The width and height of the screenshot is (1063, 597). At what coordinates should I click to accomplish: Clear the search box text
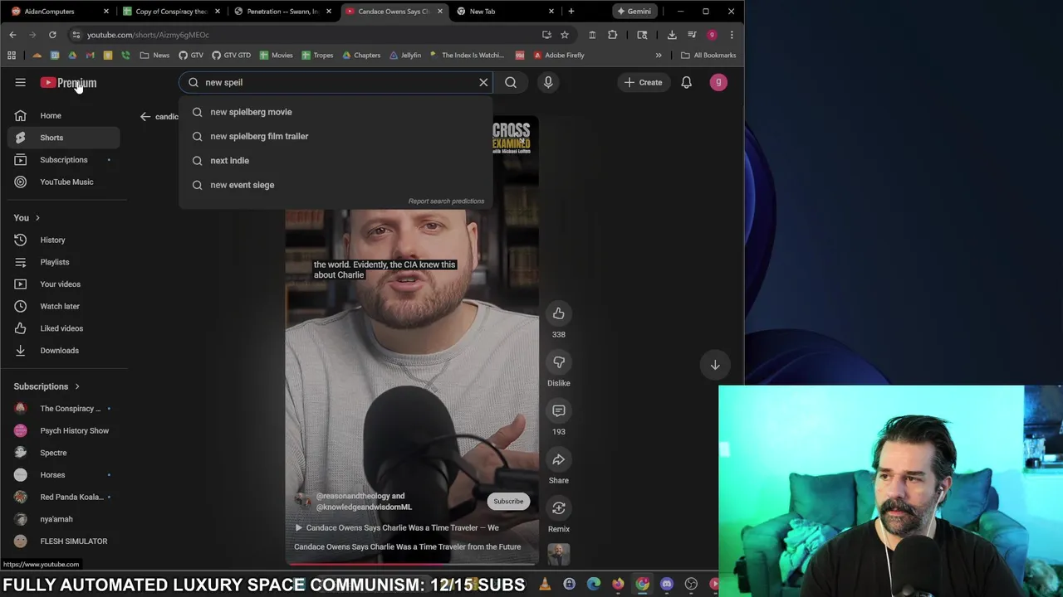[x=483, y=82]
